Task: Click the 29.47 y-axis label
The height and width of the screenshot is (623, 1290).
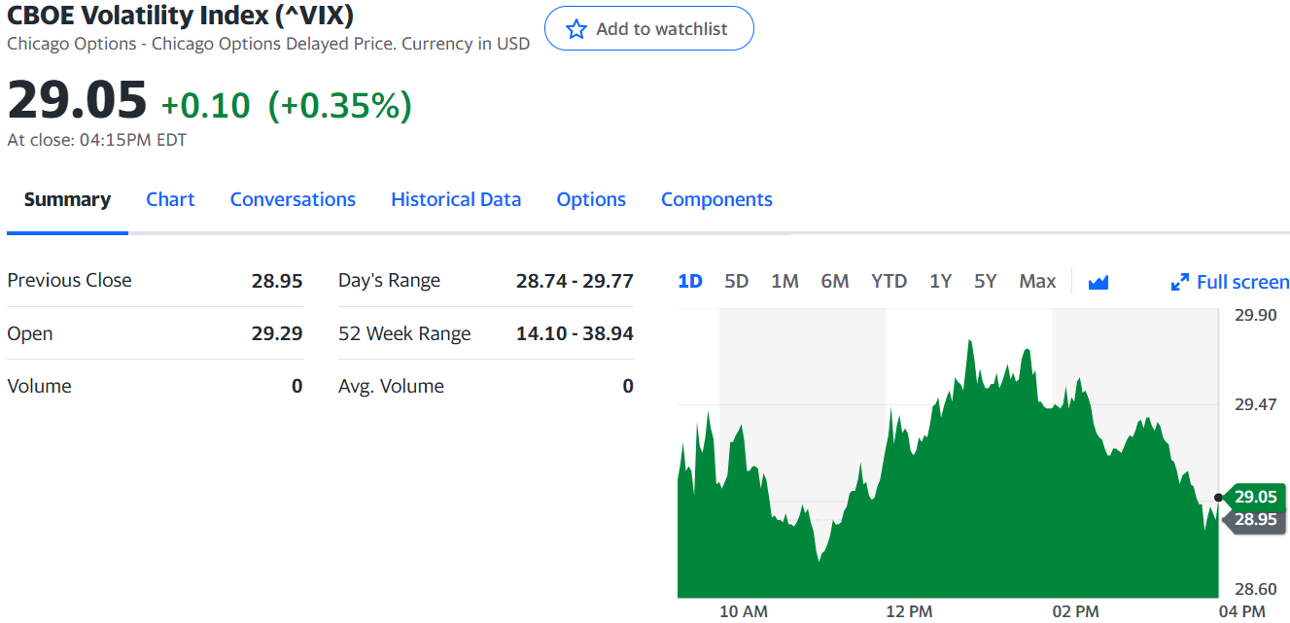Action: coord(1255,404)
